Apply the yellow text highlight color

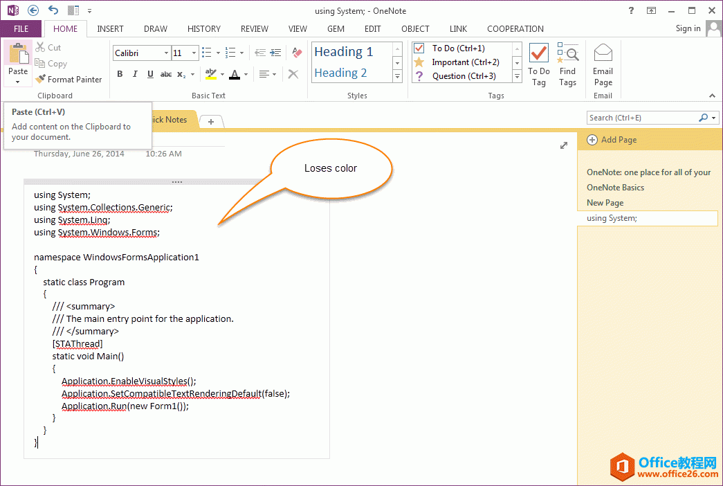coord(211,74)
